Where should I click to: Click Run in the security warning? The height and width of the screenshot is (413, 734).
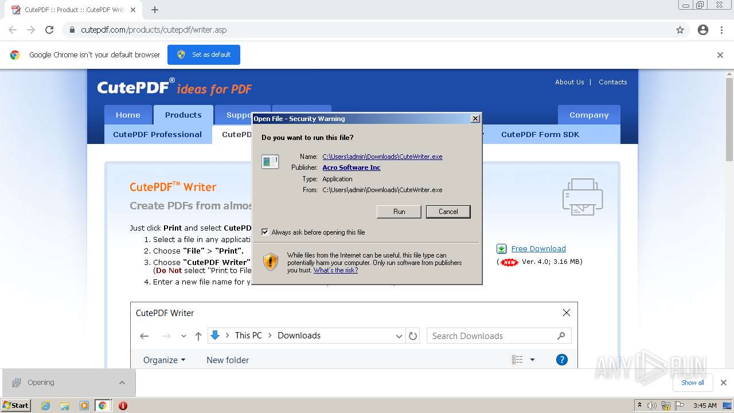pyautogui.click(x=399, y=212)
